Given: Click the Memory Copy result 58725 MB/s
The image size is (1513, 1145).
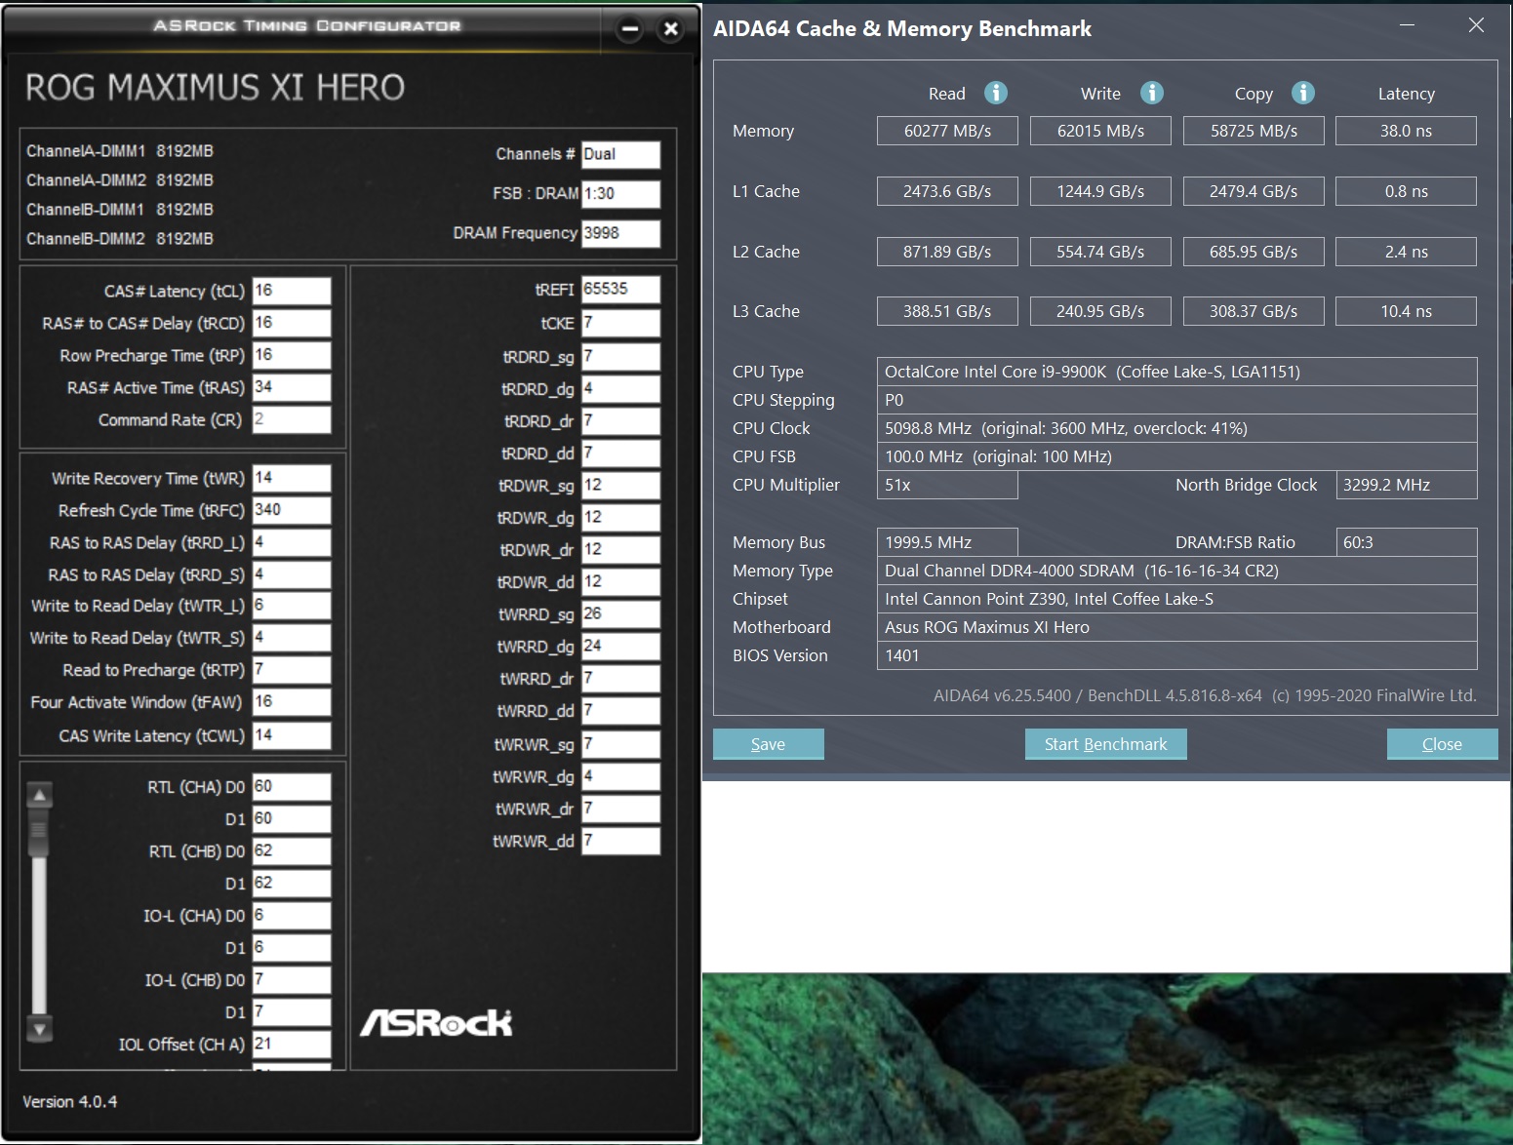Looking at the screenshot, I should coord(1254,131).
